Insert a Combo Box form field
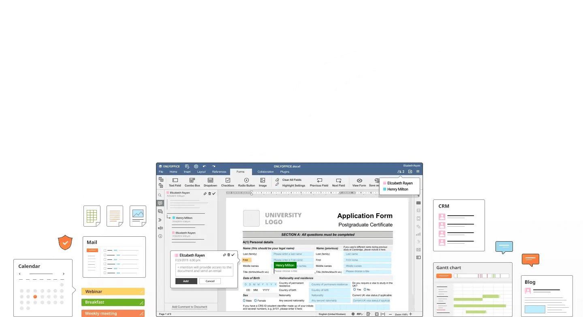583x317 pixels. (x=192, y=182)
